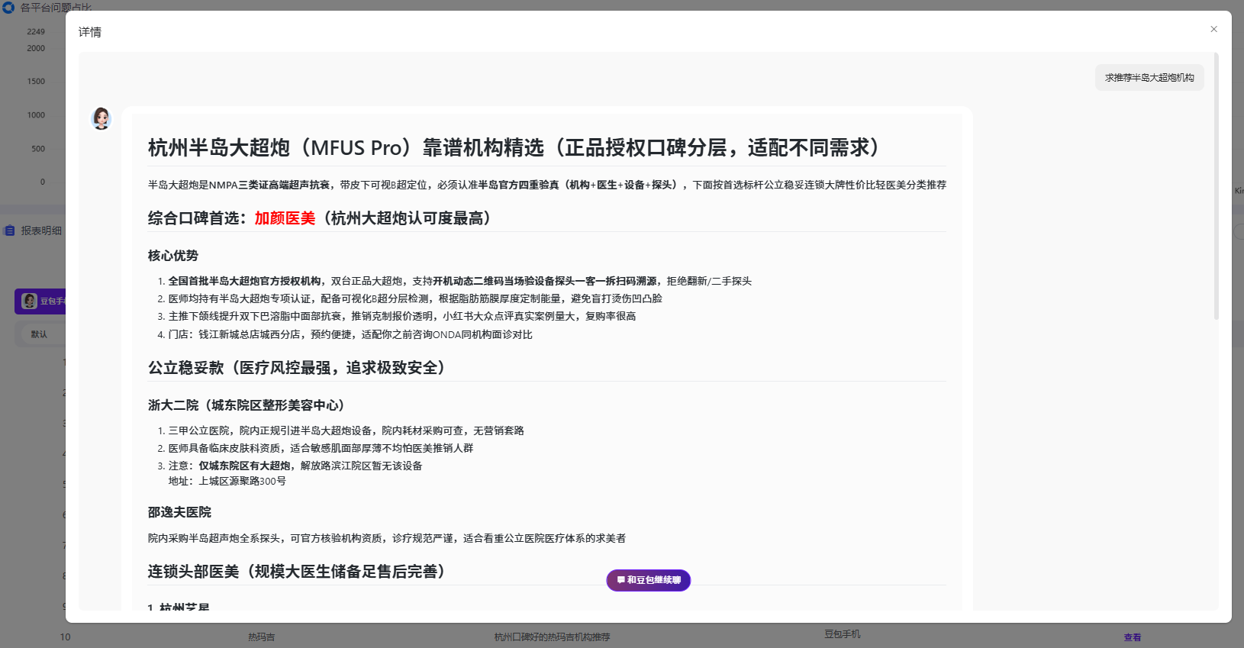Close the 详情 dialog with the X
The width and height of the screenshot is (1244, 648).
point(1213,29)
